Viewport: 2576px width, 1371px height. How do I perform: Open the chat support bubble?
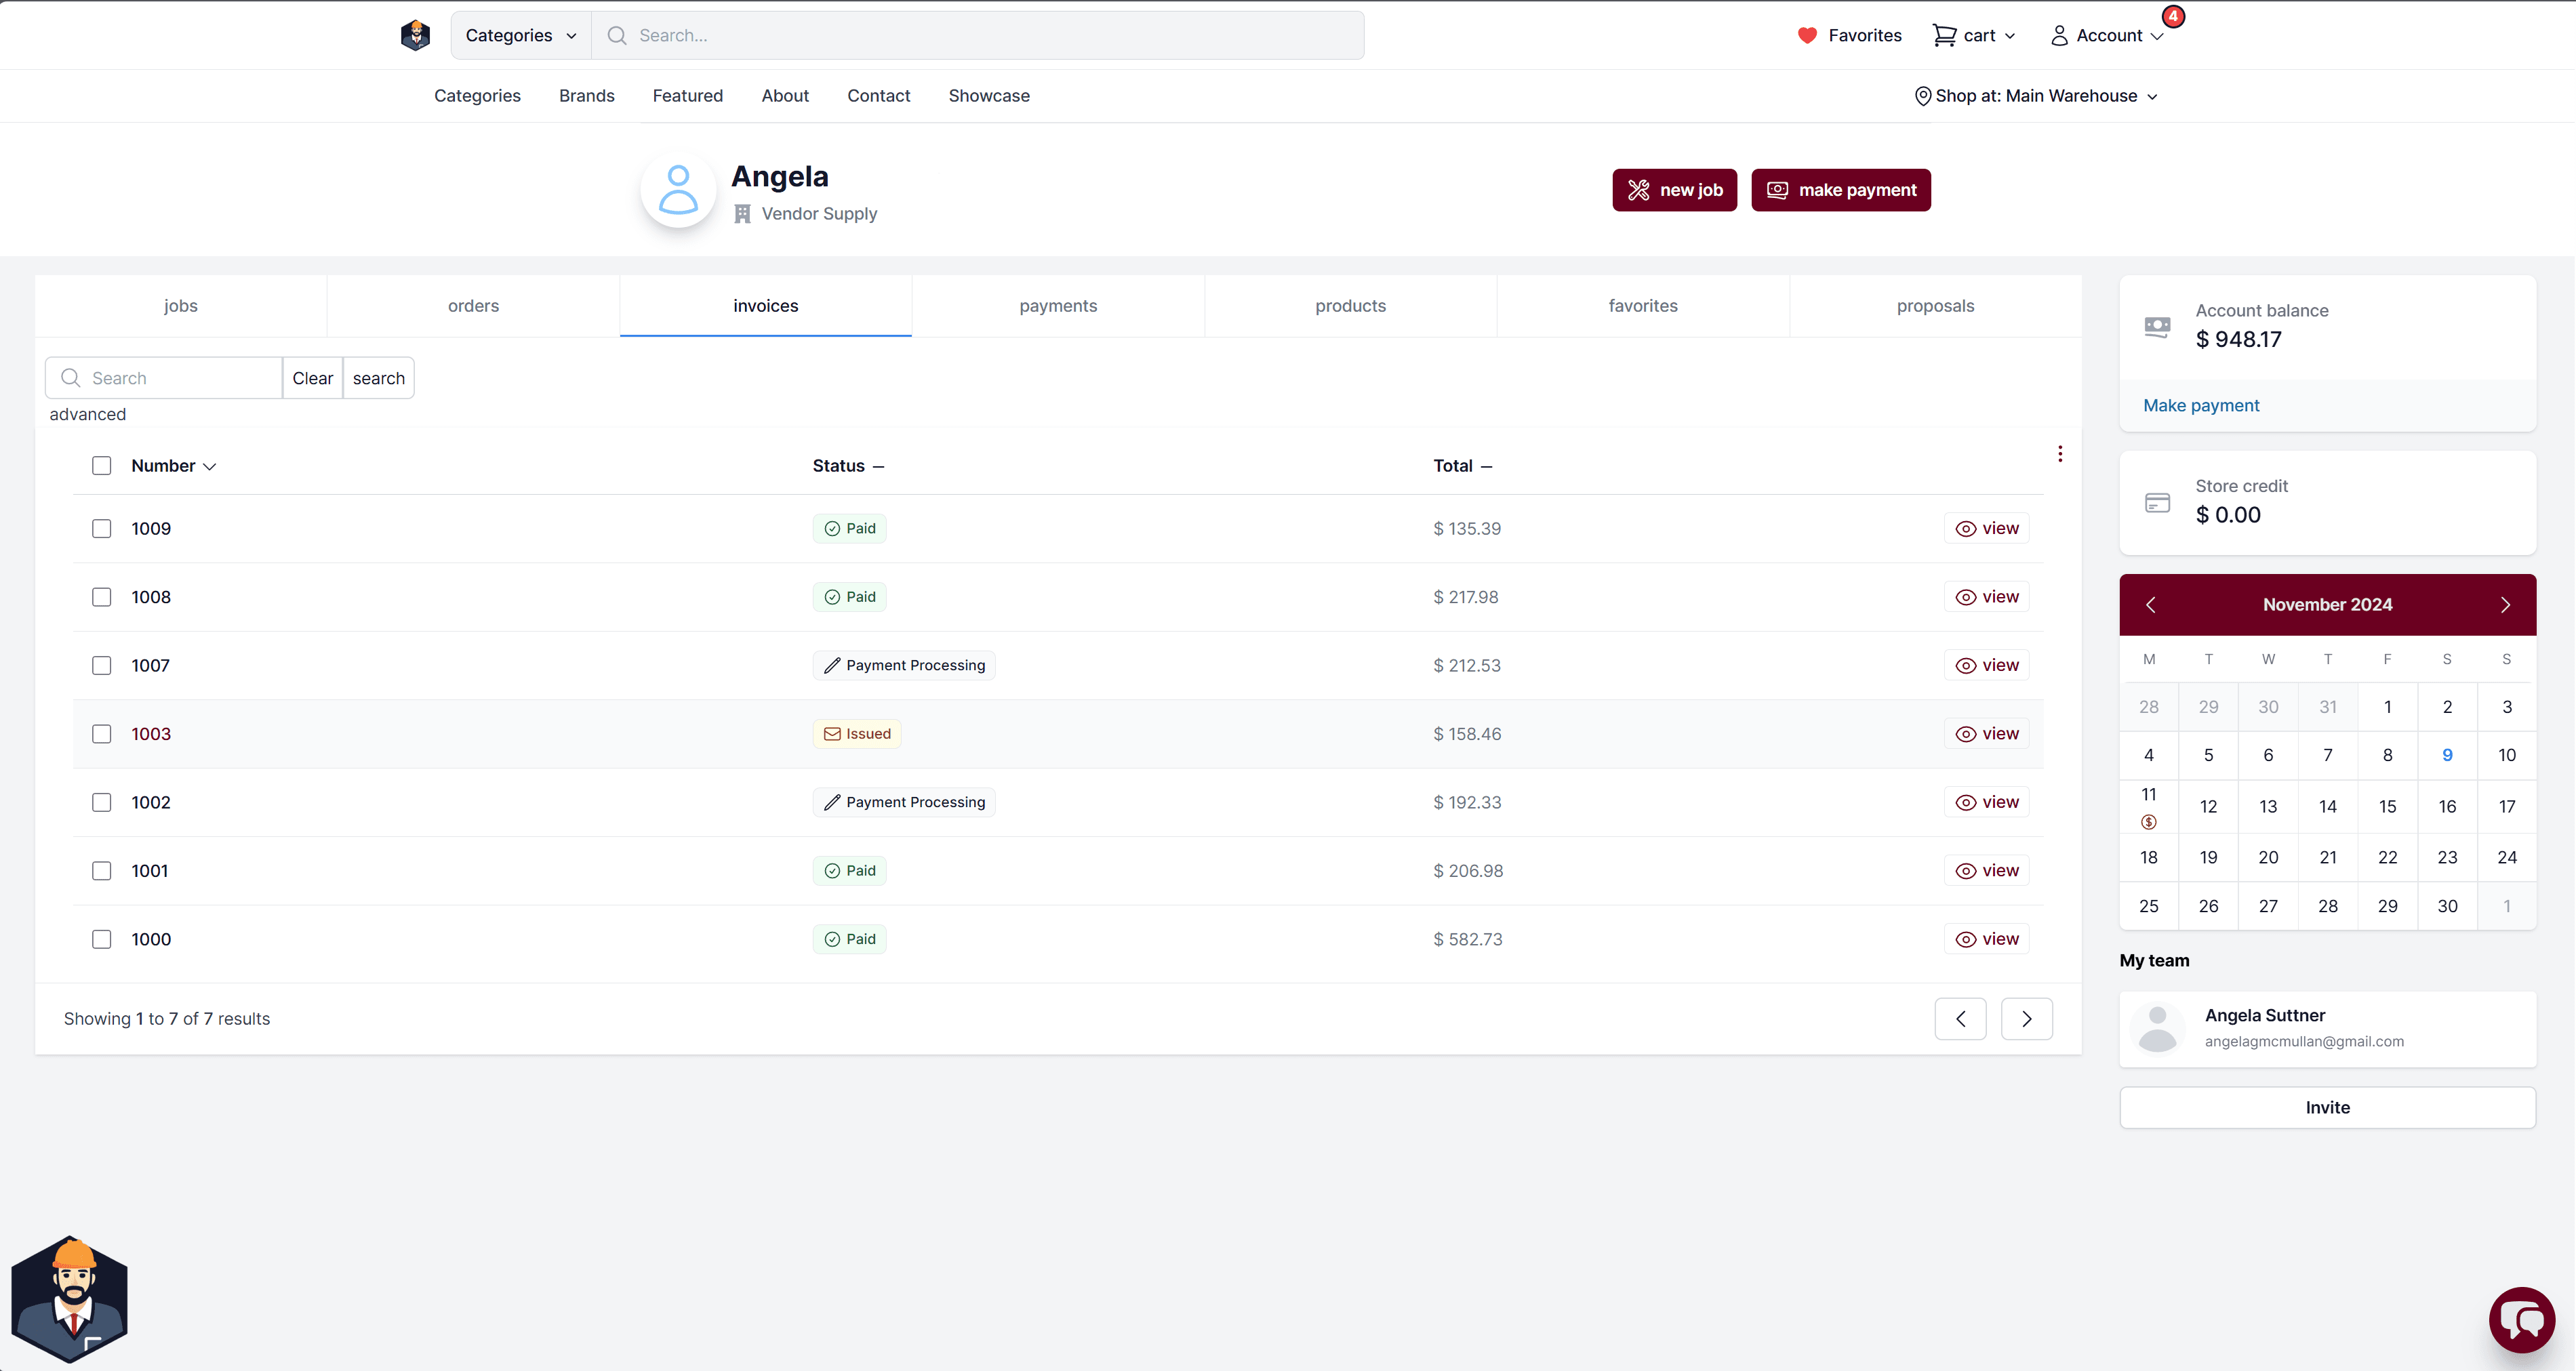click(x=2522, y=1320)
